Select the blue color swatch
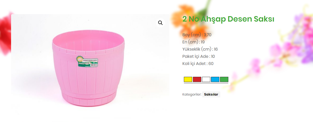Viewport: 313px width, 122px height. (x=215, y=79)
